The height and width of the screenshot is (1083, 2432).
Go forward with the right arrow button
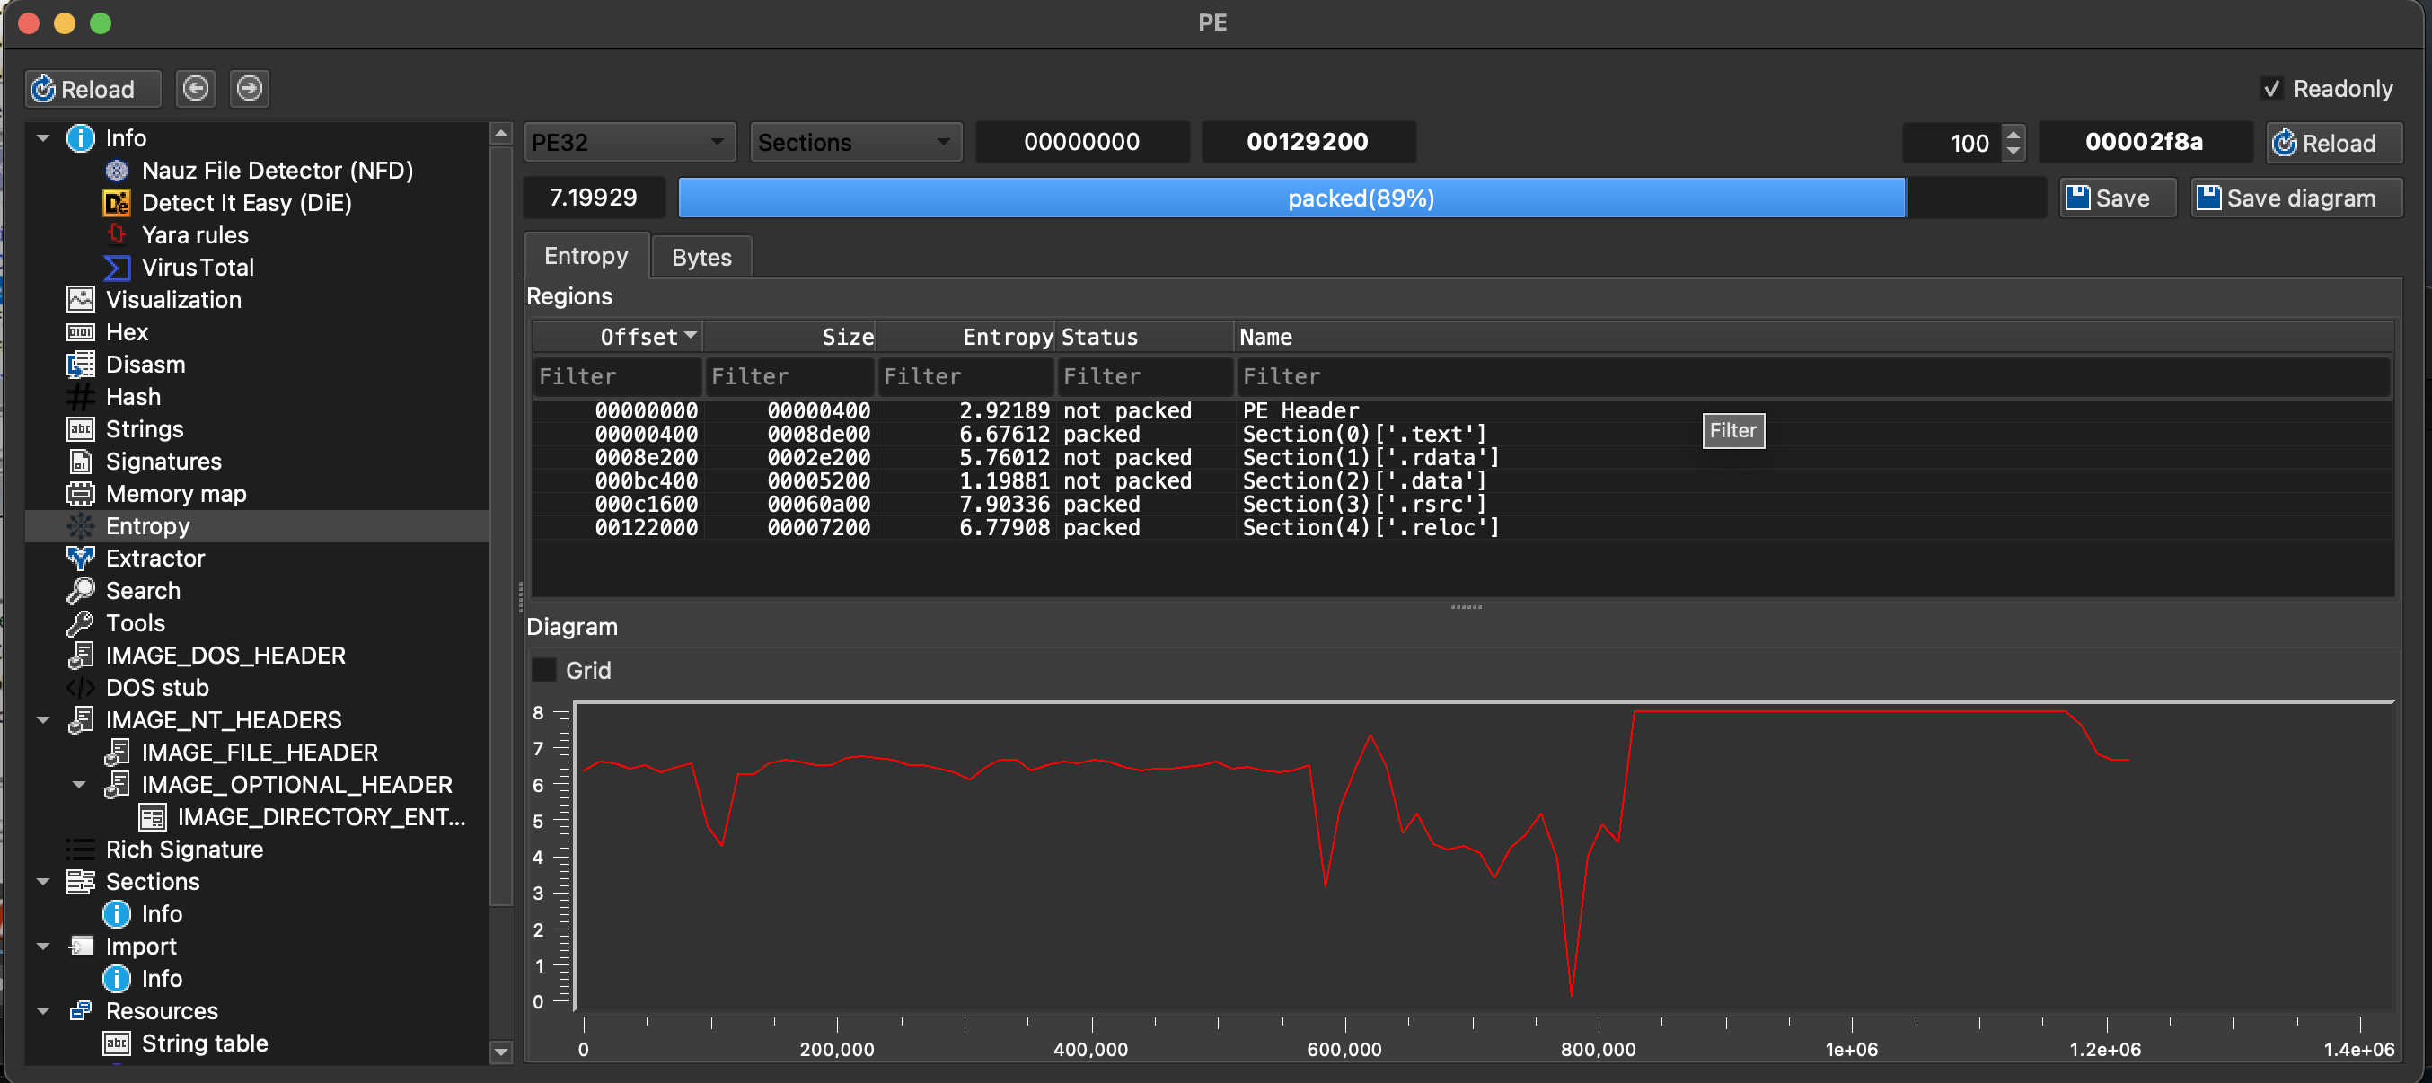[x=250, y=89]
